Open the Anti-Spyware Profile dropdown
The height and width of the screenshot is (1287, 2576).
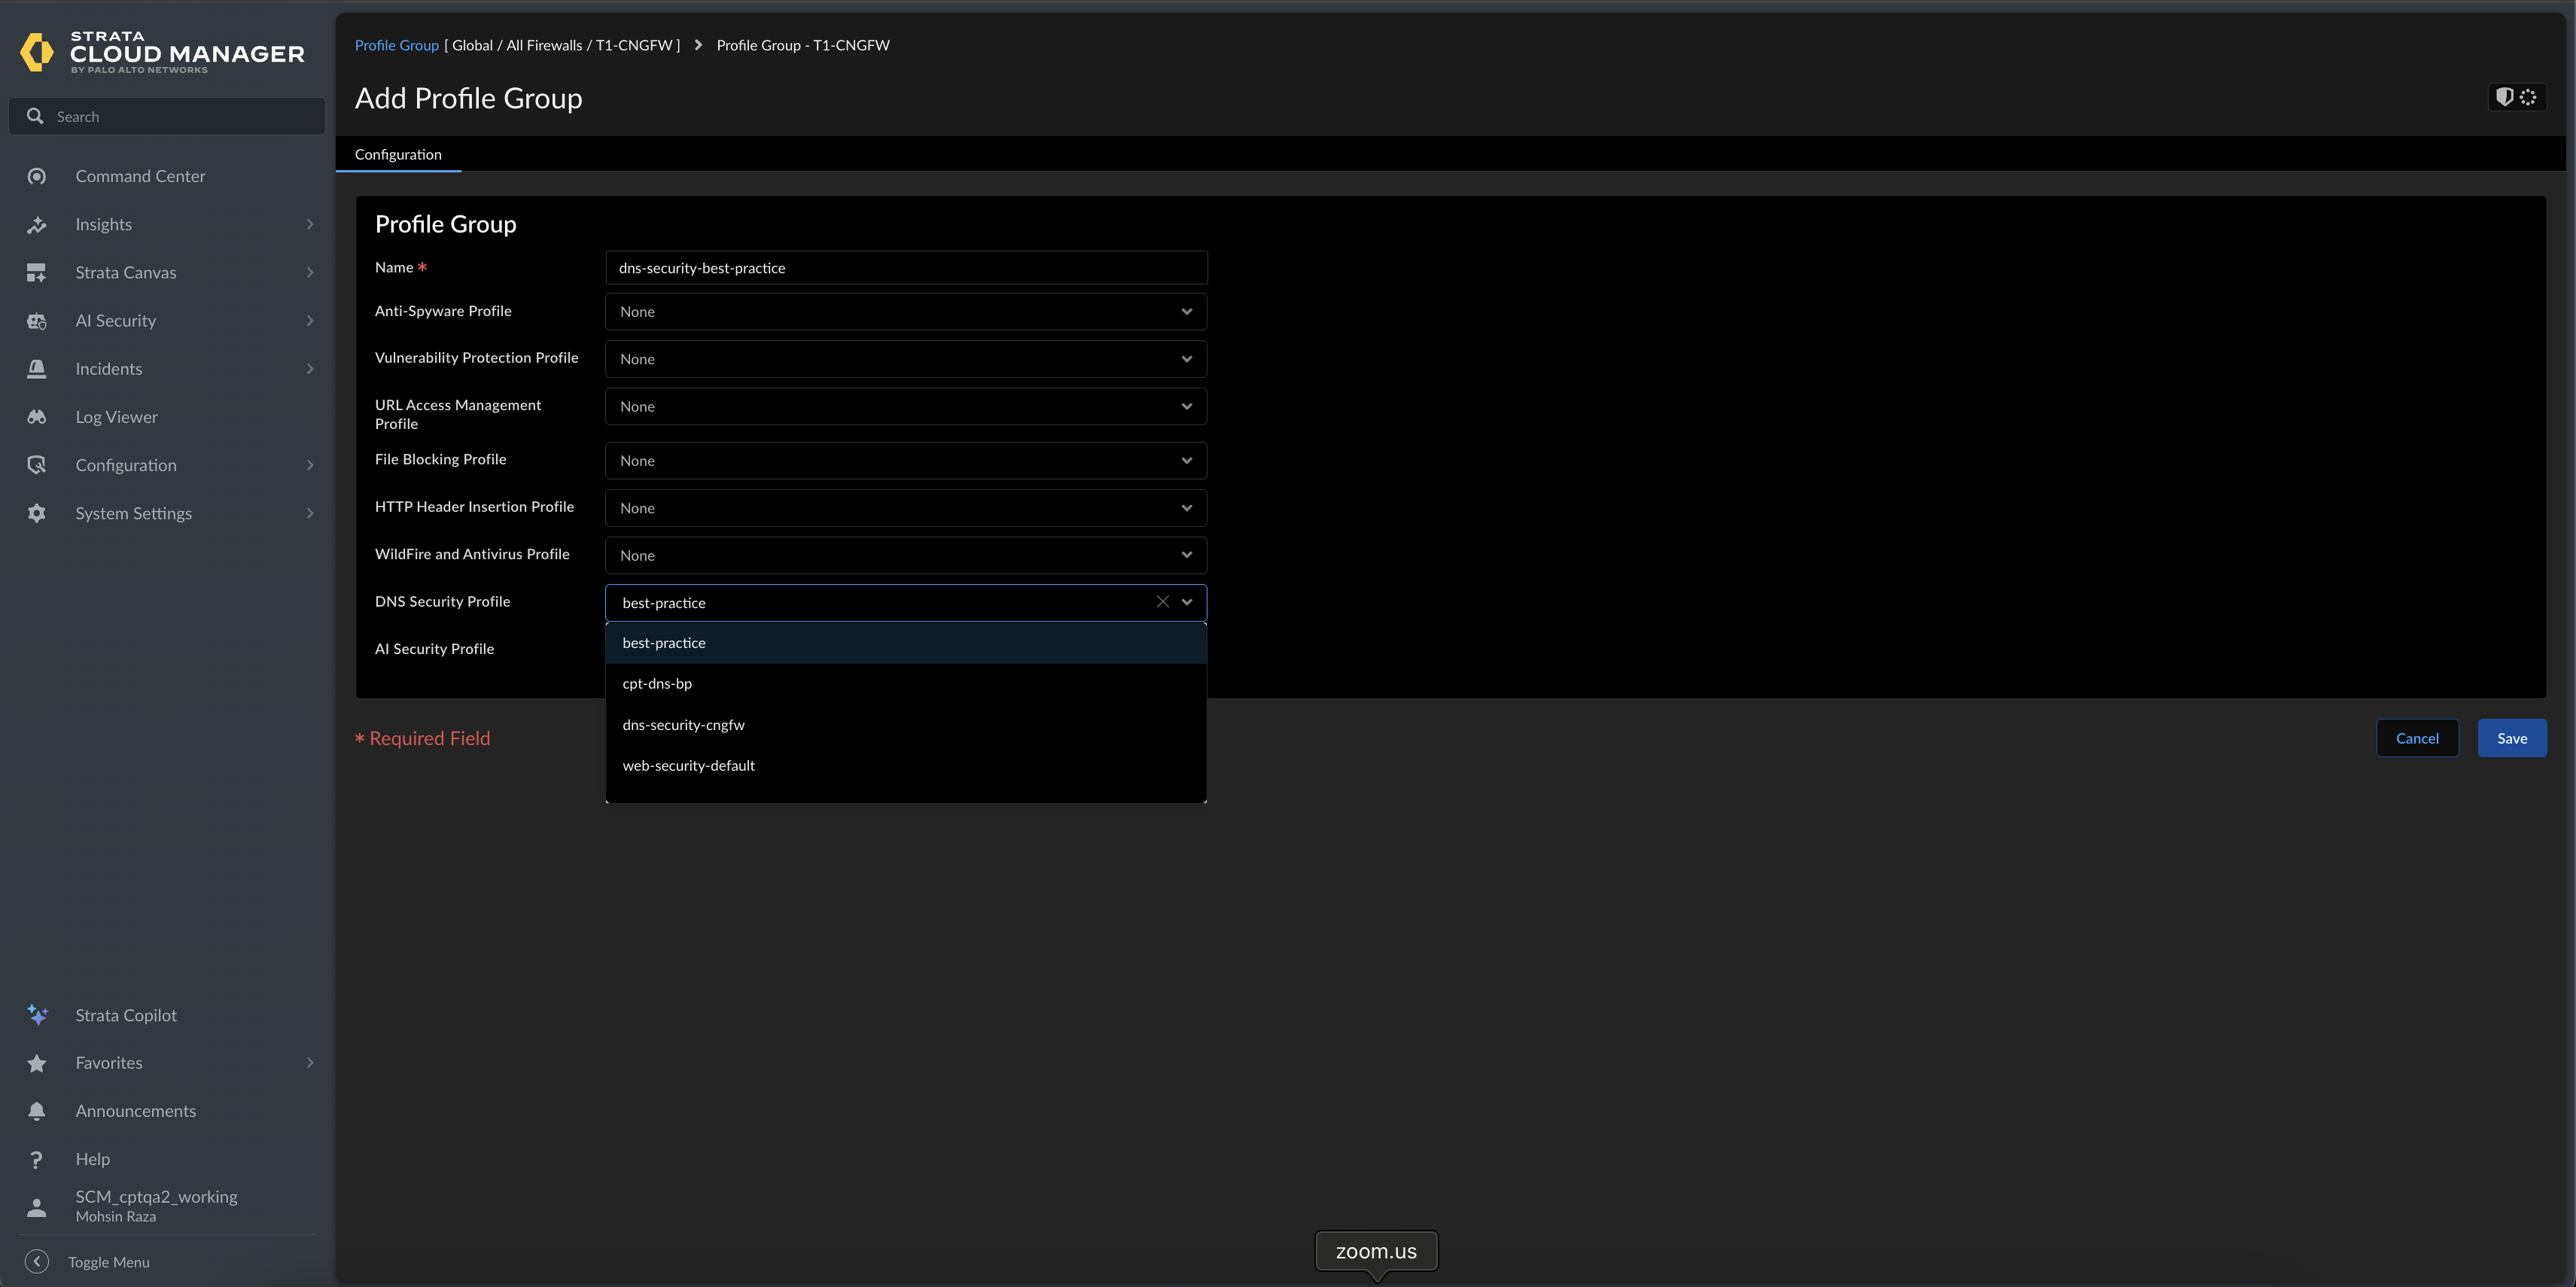[x=905, y=312]
